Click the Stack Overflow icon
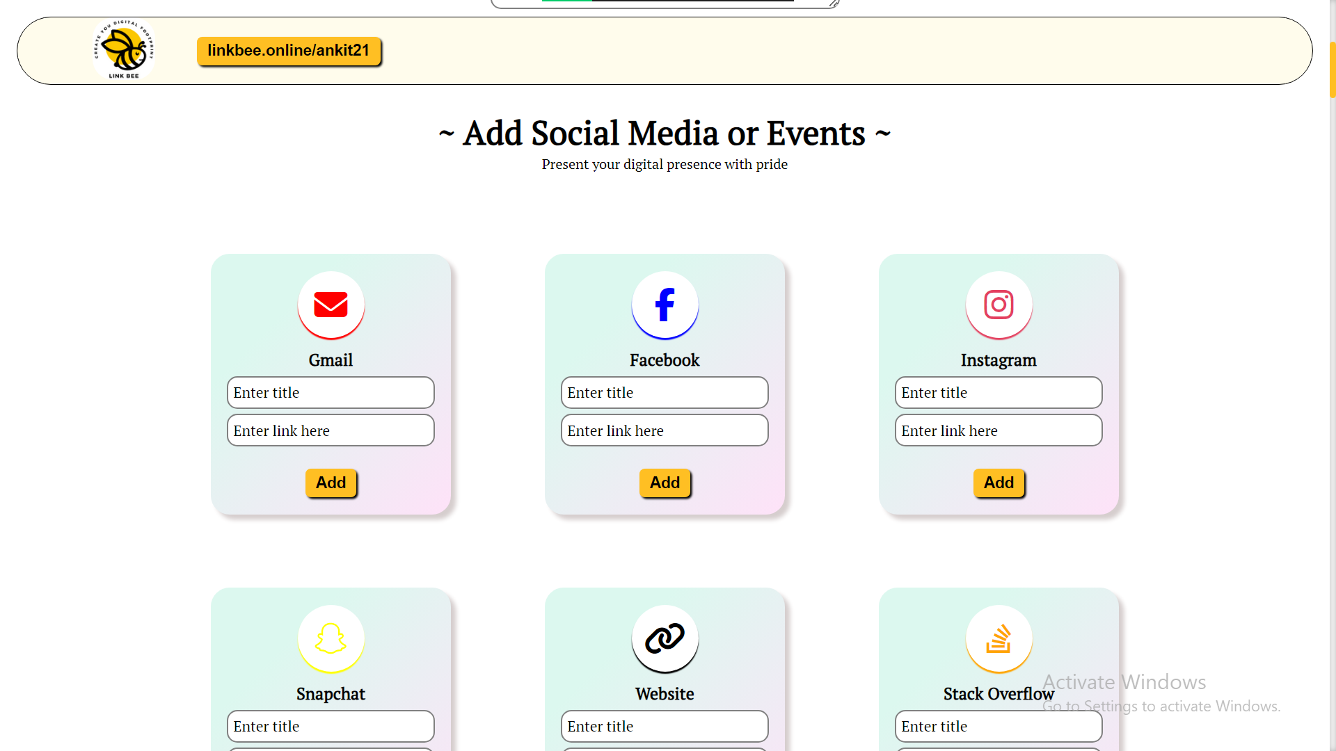The image size is (1336, 751). [999, 638]
